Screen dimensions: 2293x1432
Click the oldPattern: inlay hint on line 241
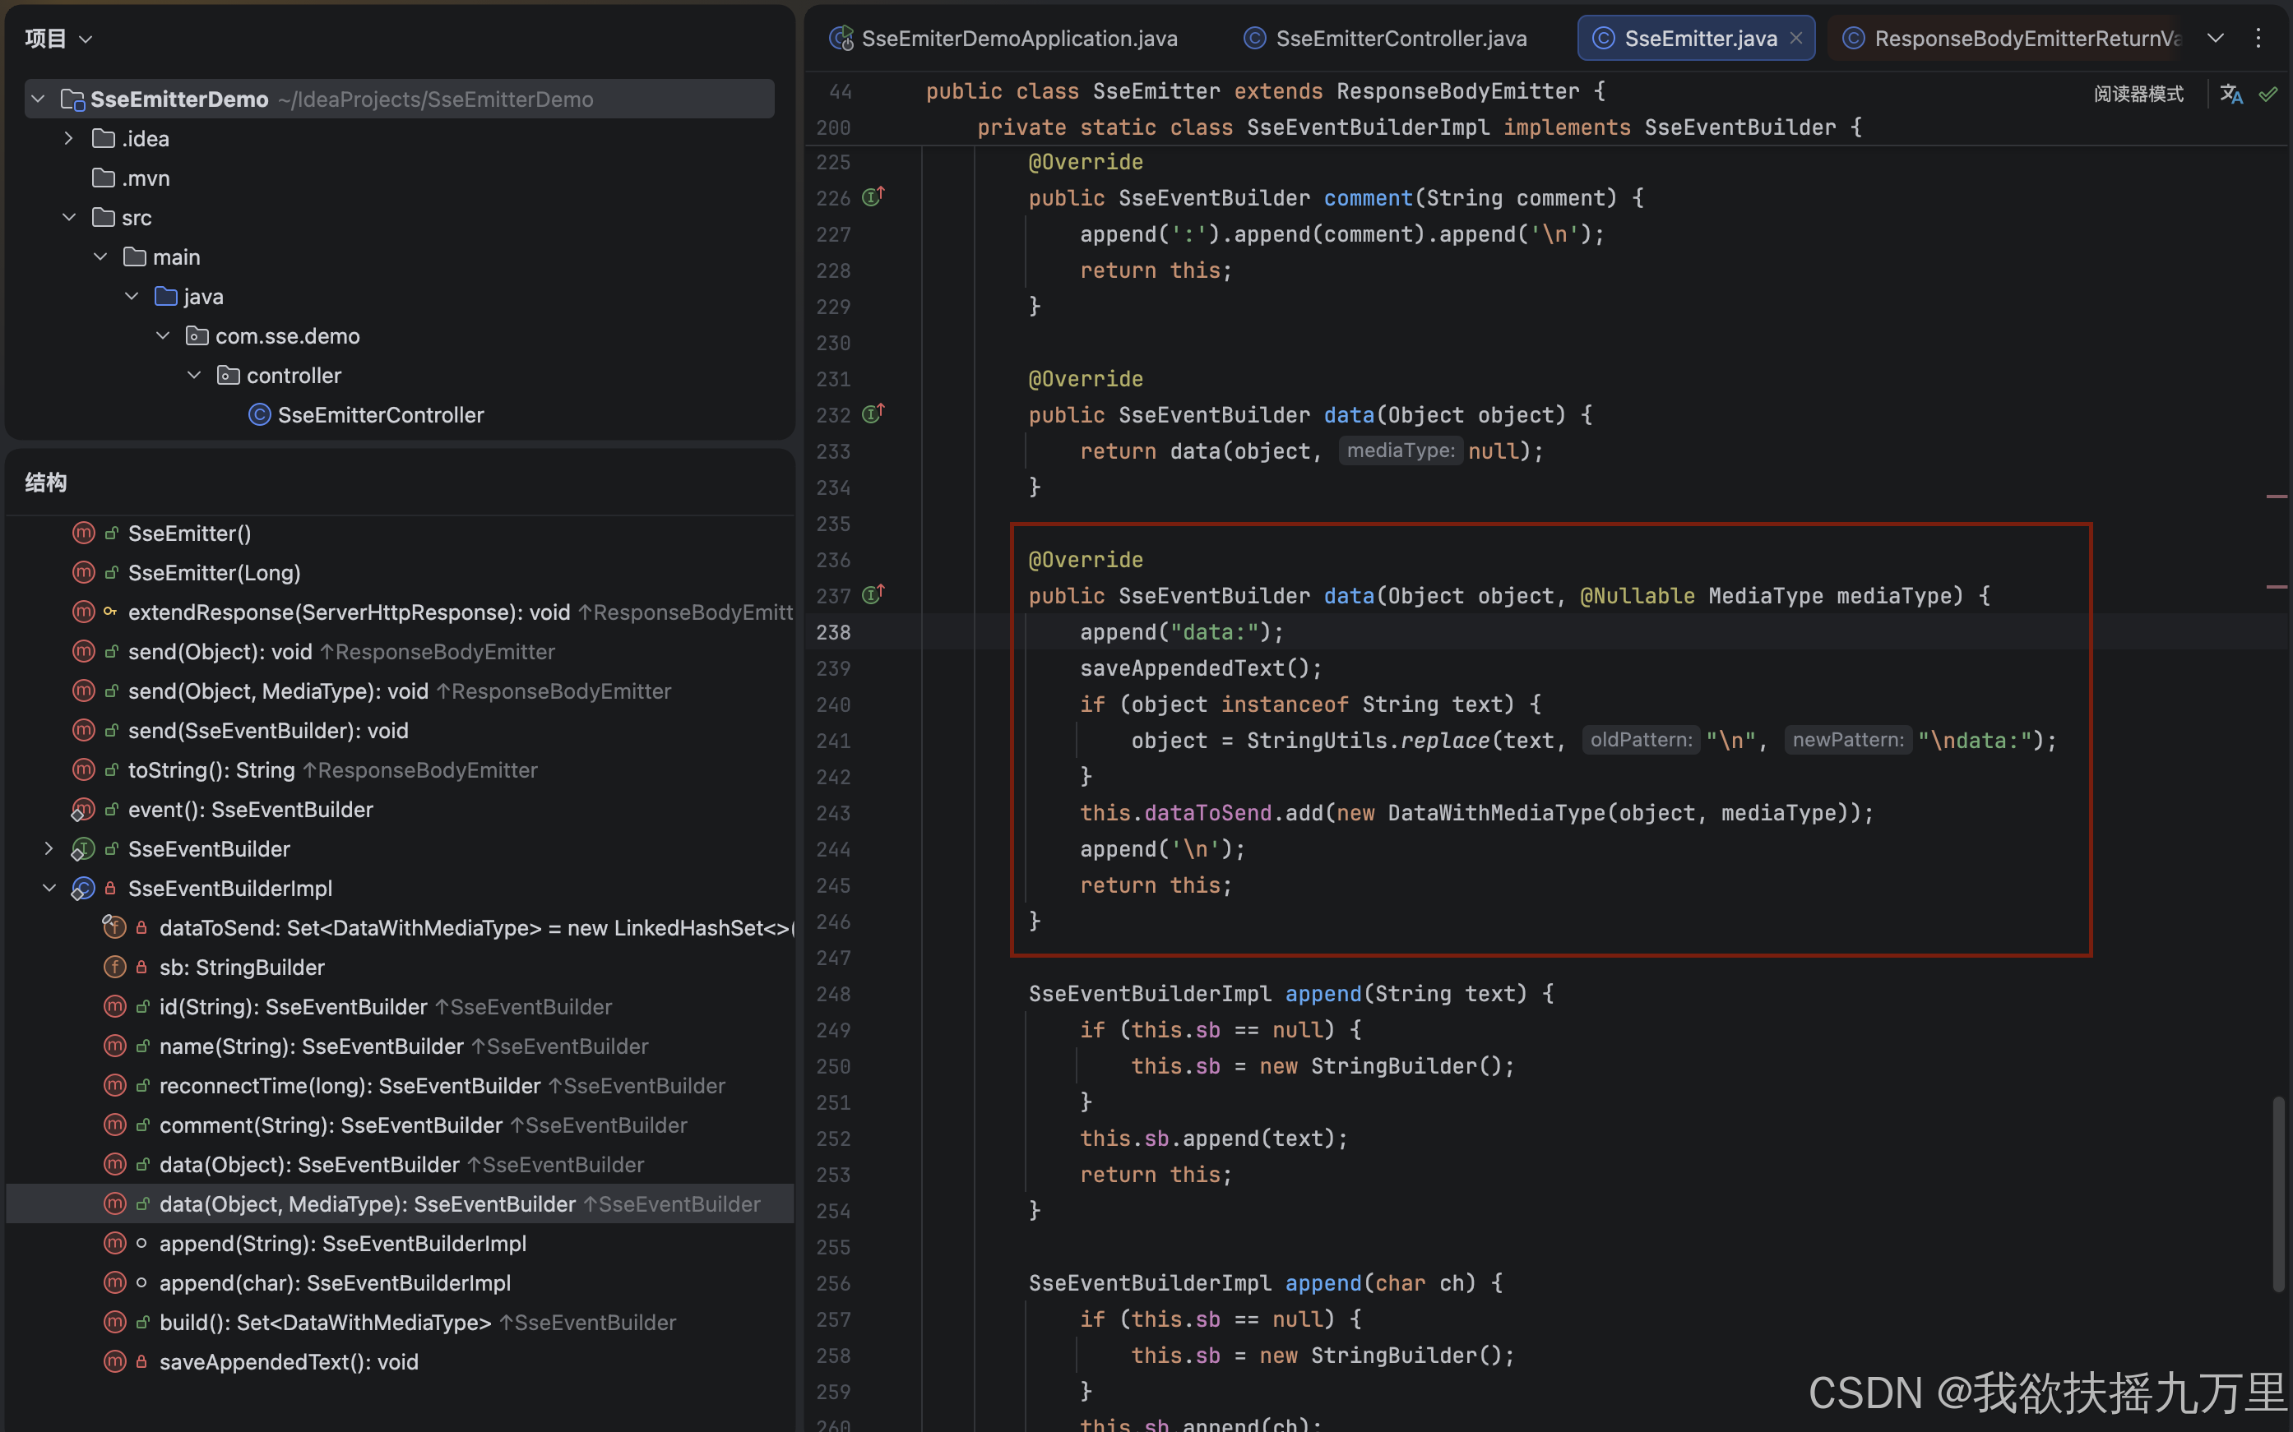[1641, 740]
